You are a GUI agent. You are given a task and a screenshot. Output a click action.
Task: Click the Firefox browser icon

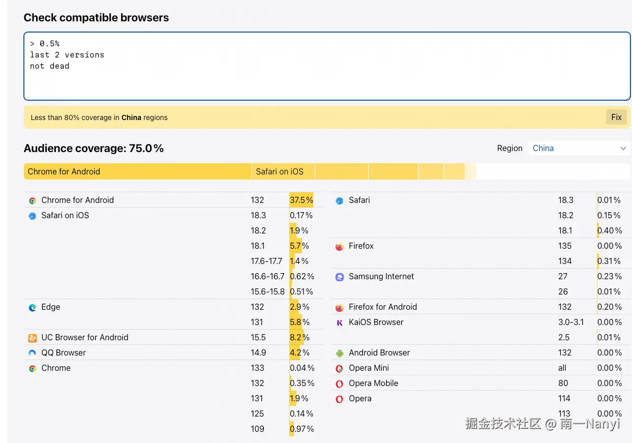pos(340,247)
